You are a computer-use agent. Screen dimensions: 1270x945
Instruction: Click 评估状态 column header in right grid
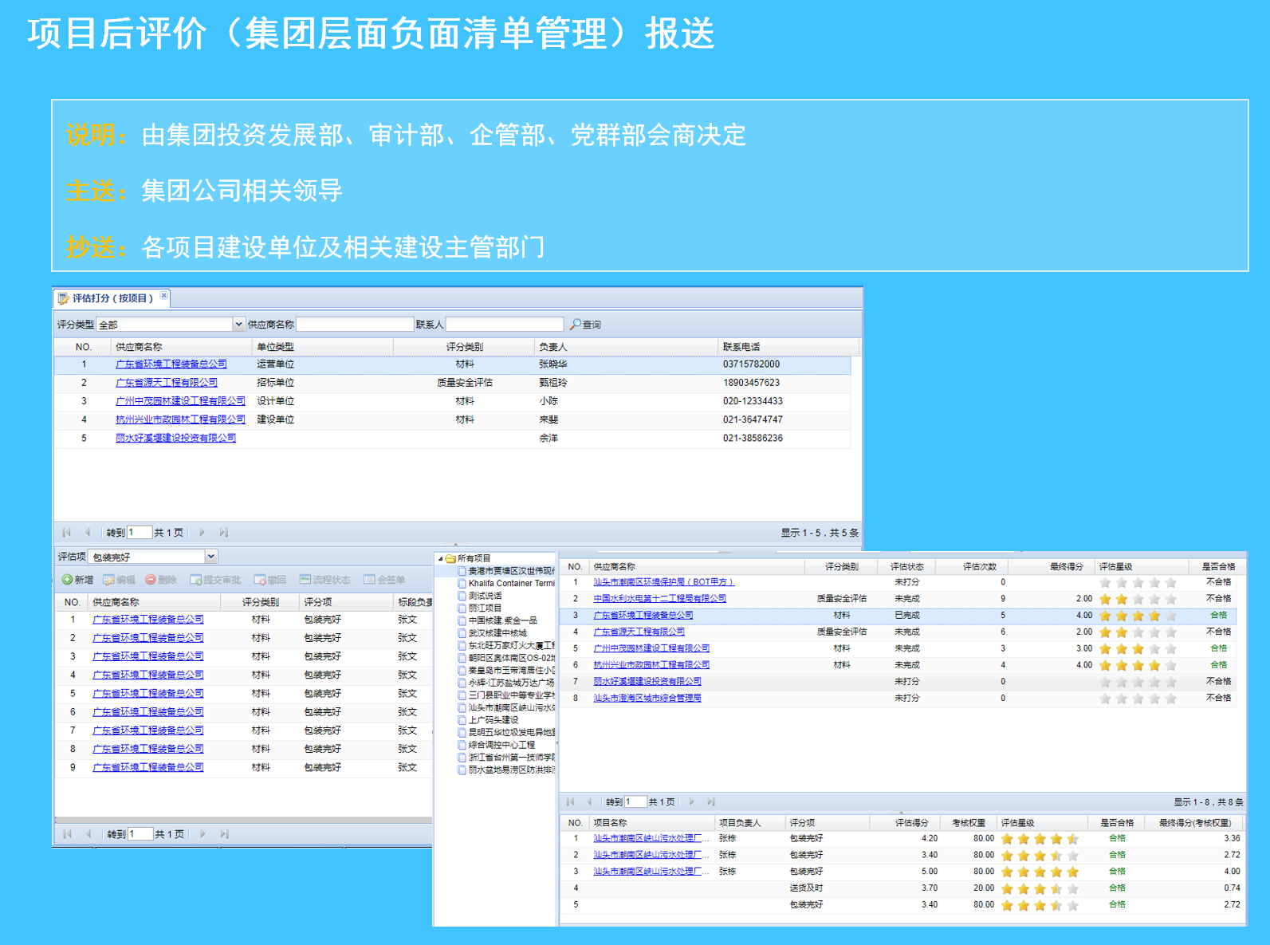coord(906,566)
